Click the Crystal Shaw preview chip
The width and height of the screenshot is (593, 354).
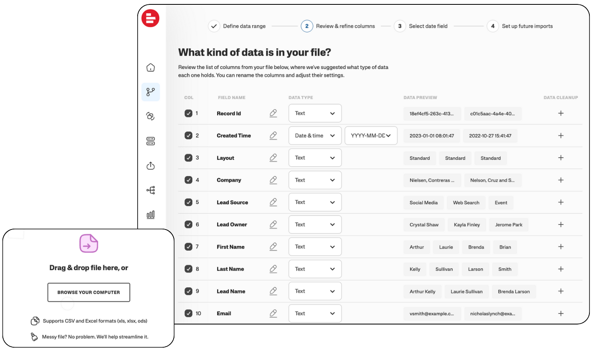tap(424, 225)
